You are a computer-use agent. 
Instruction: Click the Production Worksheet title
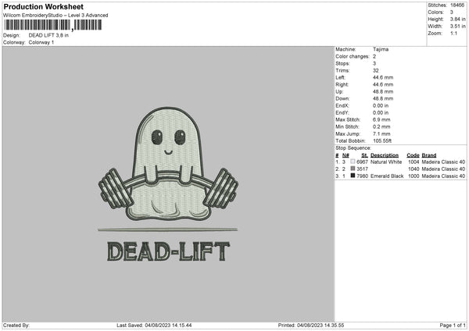coord(43,6)
